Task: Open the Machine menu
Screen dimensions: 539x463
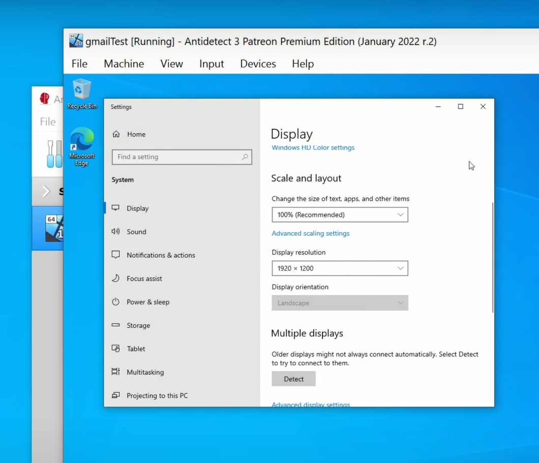Action: (124, 64)
